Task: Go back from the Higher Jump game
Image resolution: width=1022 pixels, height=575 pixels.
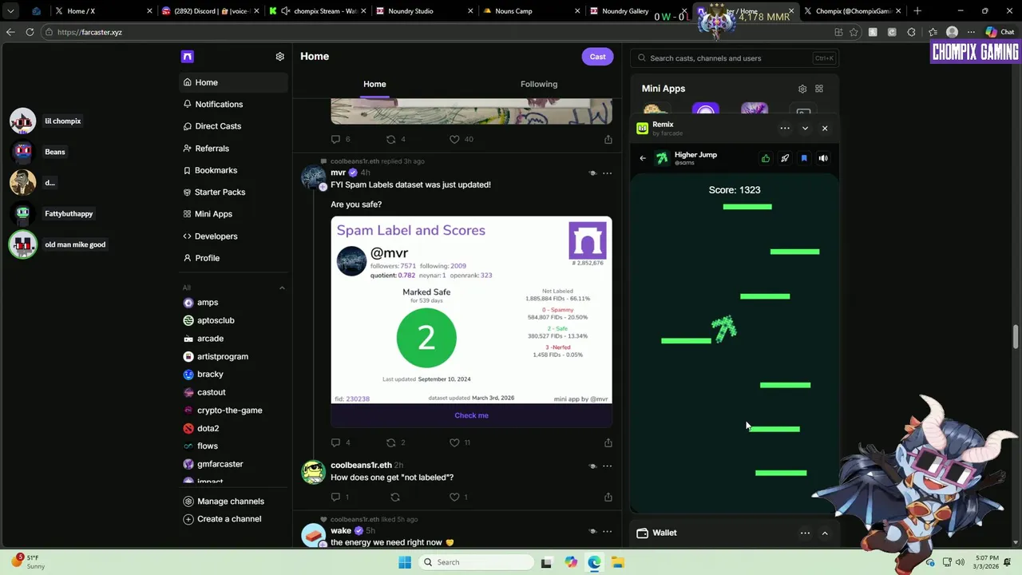Action: [x=643, y=158]
